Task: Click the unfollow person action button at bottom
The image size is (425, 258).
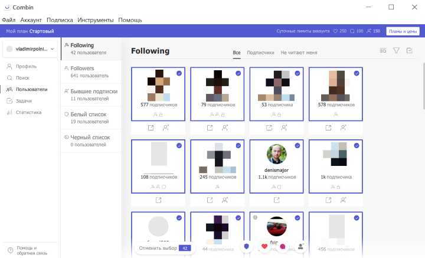Action: click(x=300, y=246)
